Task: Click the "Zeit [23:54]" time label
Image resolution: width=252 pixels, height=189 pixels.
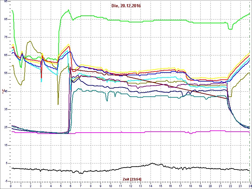Action: pyautogui.click(x=132, y=179)
